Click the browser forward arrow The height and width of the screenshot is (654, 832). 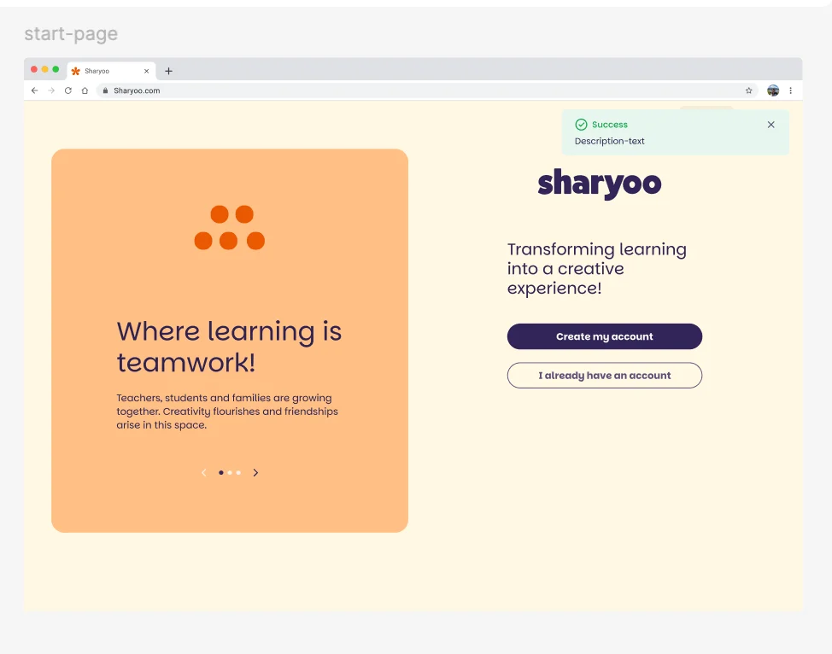coord(51,91)
